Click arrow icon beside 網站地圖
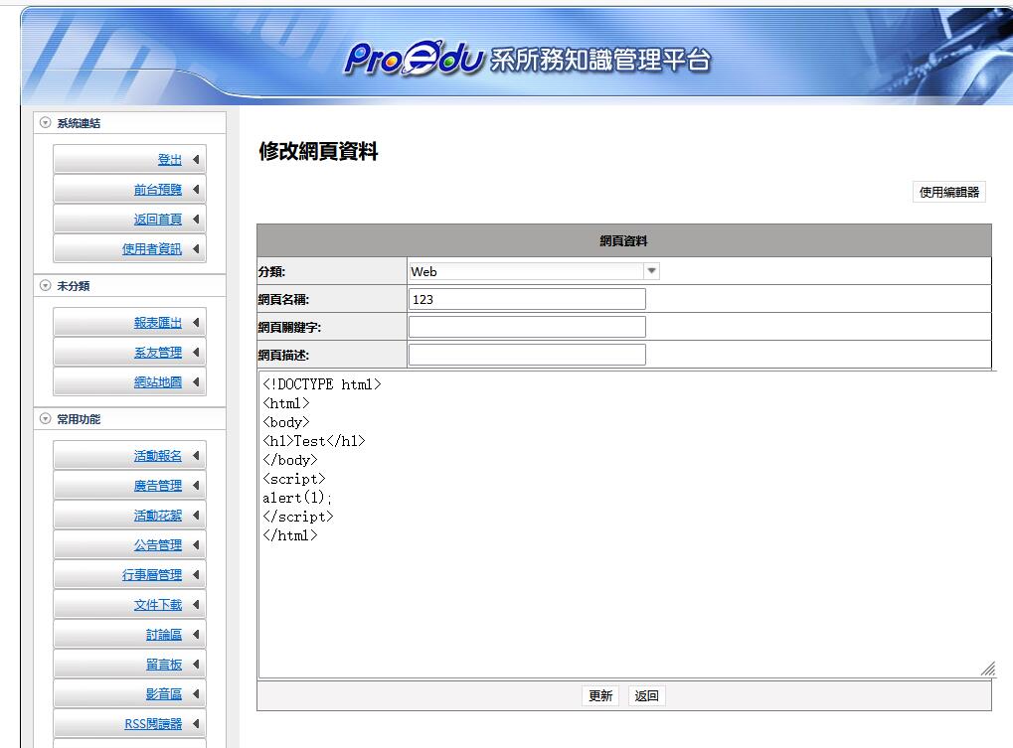The height and width of the screenshot is (748, 1013). point(196,382)
